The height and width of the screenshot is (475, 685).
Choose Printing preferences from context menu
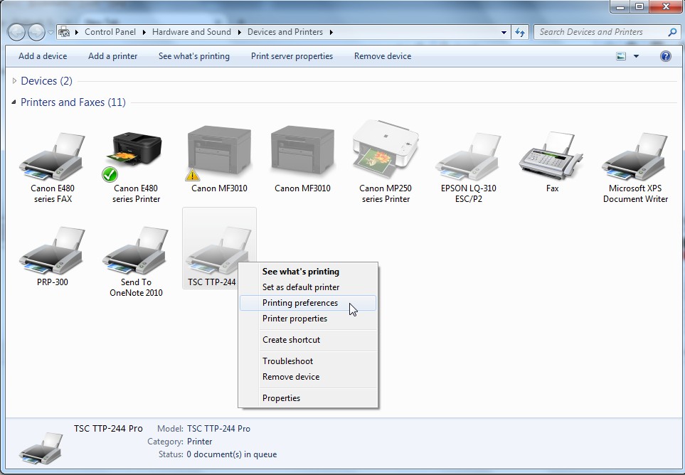[300, 303]
